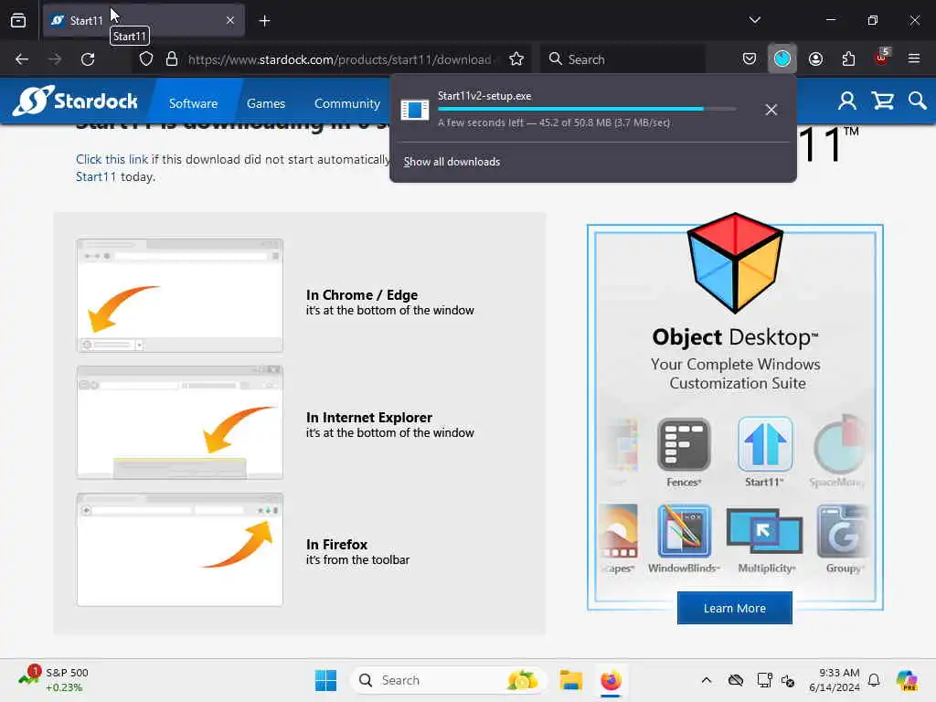This screenshot has height=702, width=936.
Task: Open the tracking protection shield icon
Action: point(146,59)
